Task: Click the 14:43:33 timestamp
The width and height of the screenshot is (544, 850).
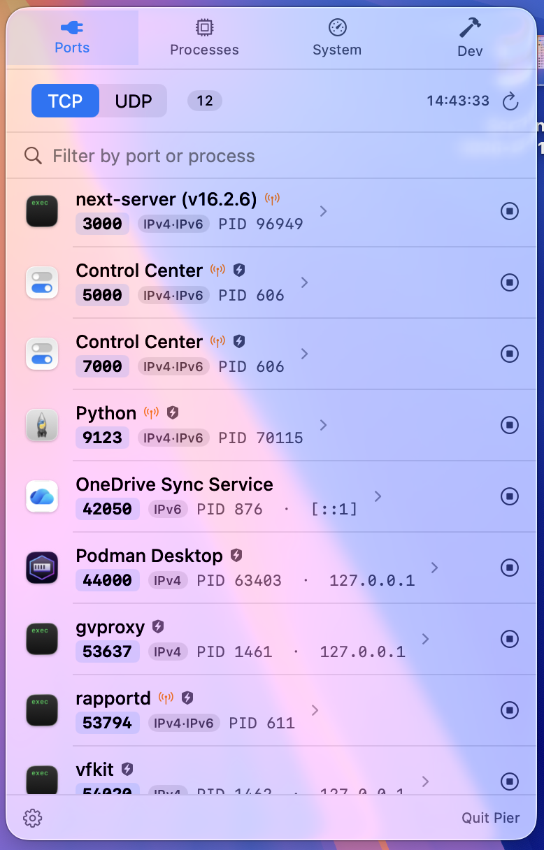Action: coord(458,101)
